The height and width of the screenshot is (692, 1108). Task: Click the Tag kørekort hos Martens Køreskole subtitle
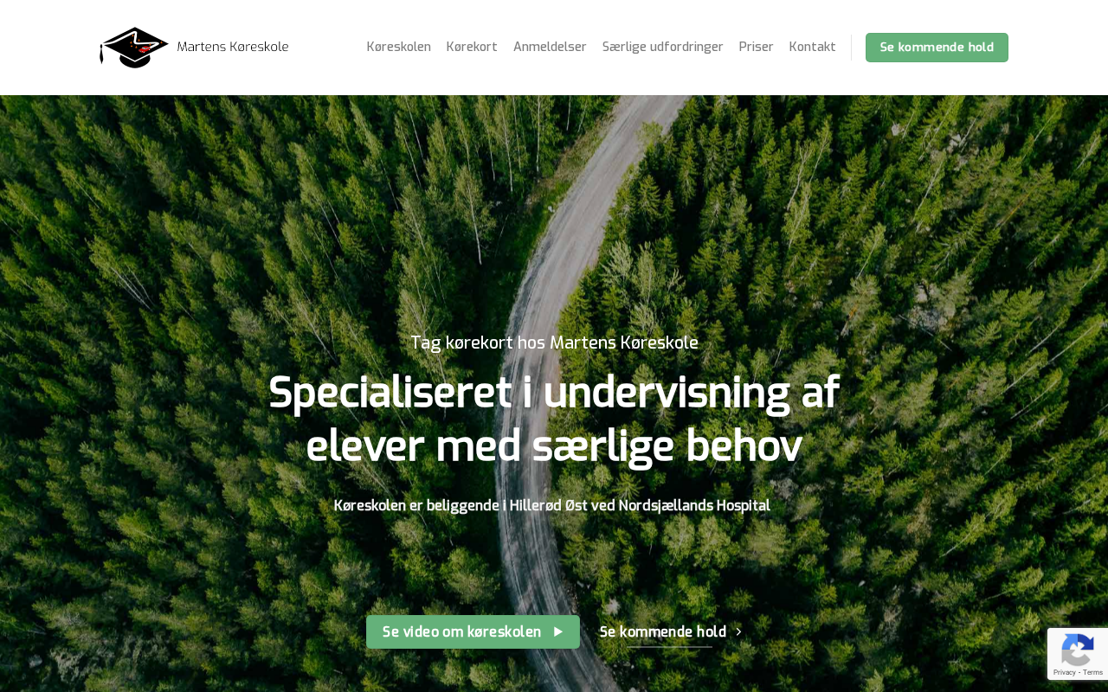pos(554,343)
